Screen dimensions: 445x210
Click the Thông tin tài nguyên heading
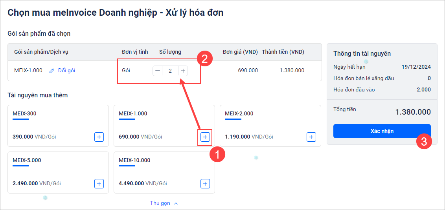tap(362, 53)
